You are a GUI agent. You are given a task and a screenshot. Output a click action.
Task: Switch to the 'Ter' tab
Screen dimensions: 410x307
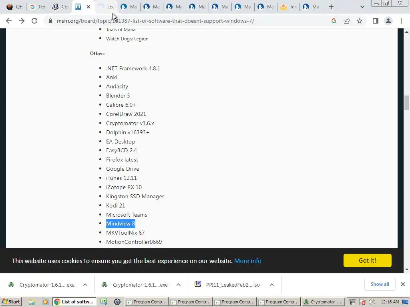[288, 7]
